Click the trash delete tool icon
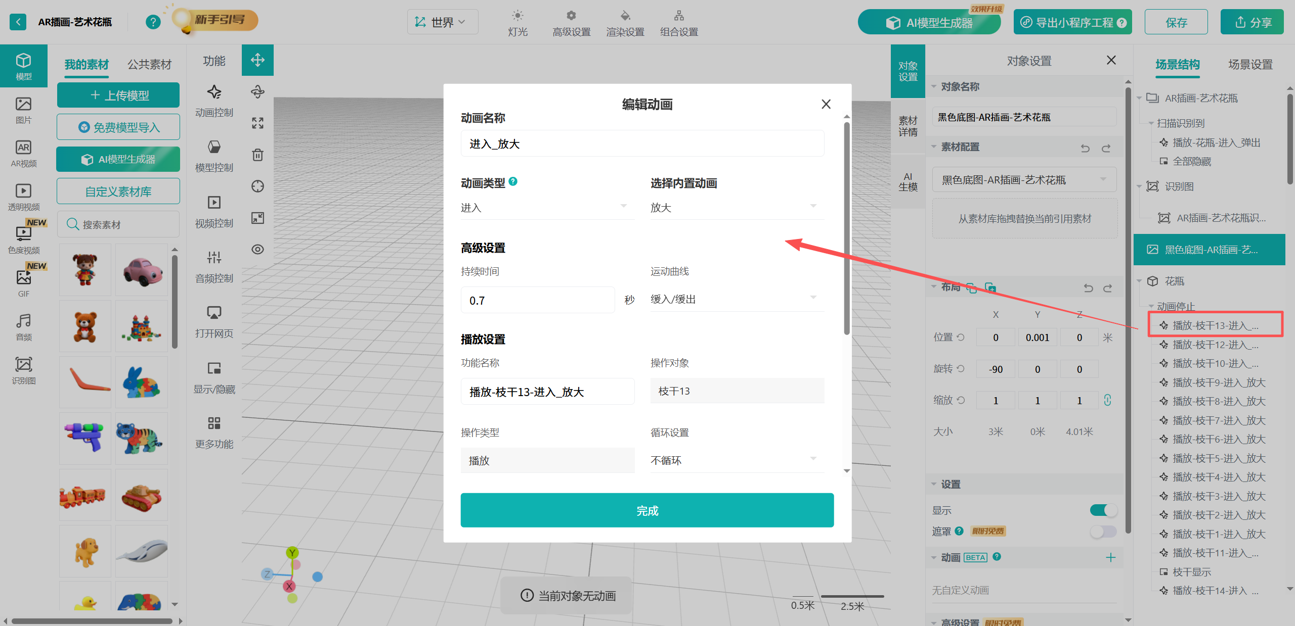 (257, 155)
